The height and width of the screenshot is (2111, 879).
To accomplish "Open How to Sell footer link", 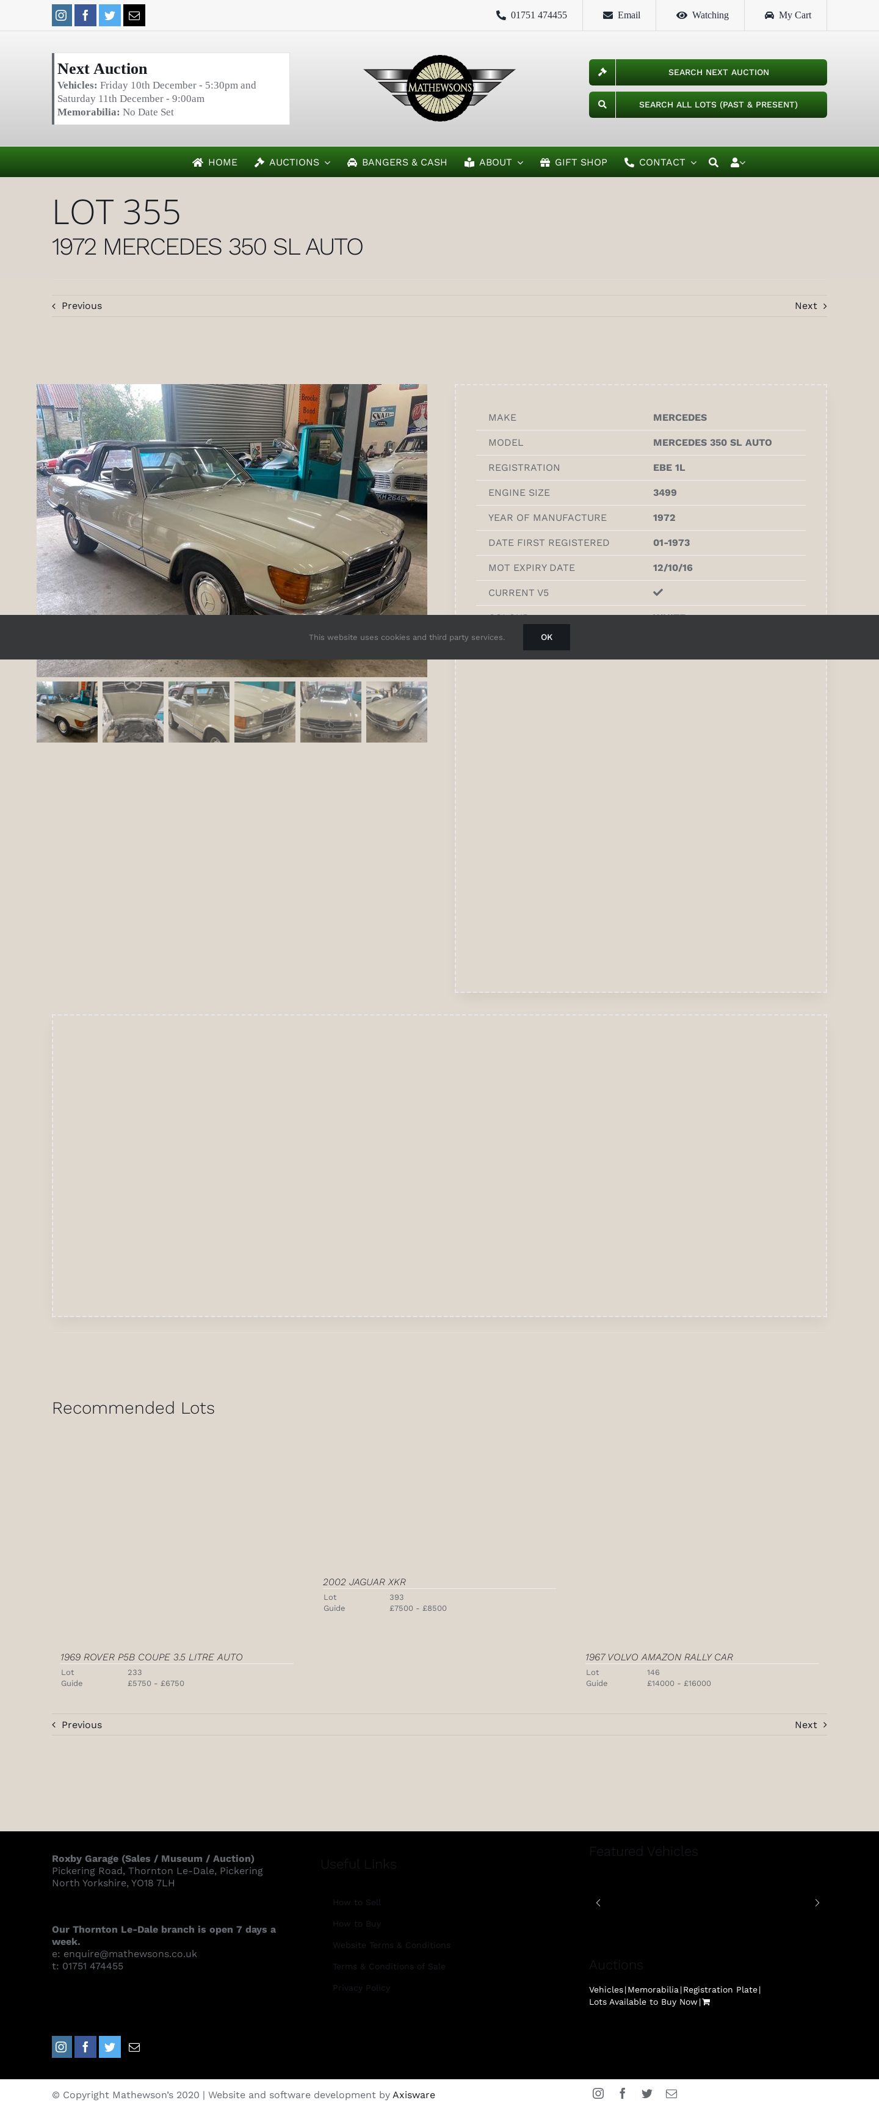I will click(356, 1903).
